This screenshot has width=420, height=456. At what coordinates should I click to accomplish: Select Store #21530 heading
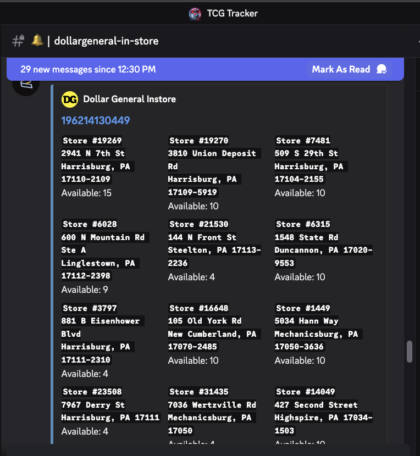click(199, 224)
